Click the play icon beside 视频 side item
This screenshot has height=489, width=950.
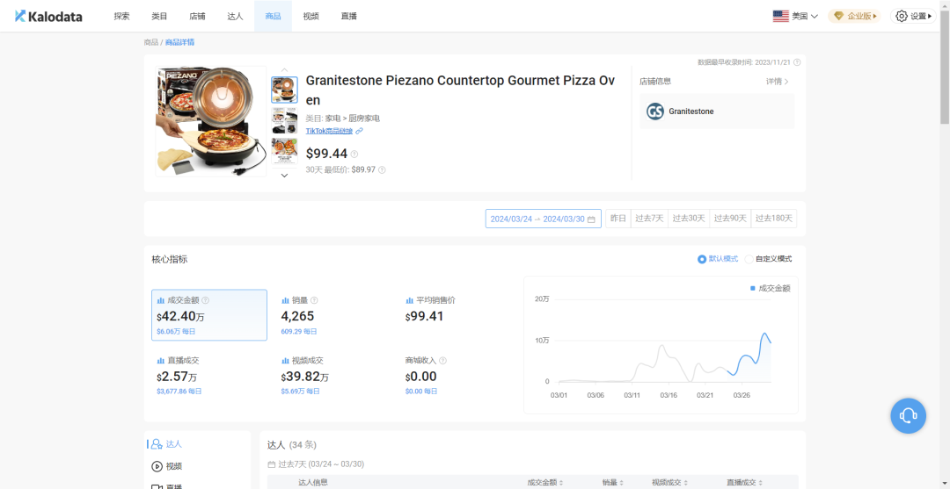click(157, 466)
